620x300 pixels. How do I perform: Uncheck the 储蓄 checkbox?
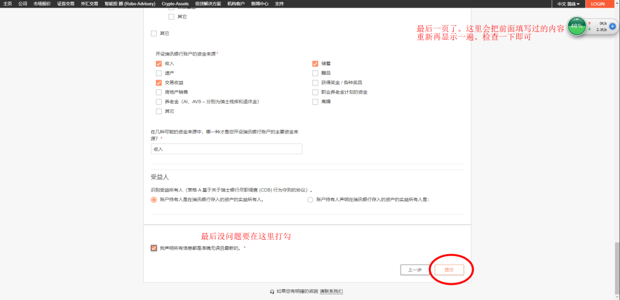click(x=315, y=64)
